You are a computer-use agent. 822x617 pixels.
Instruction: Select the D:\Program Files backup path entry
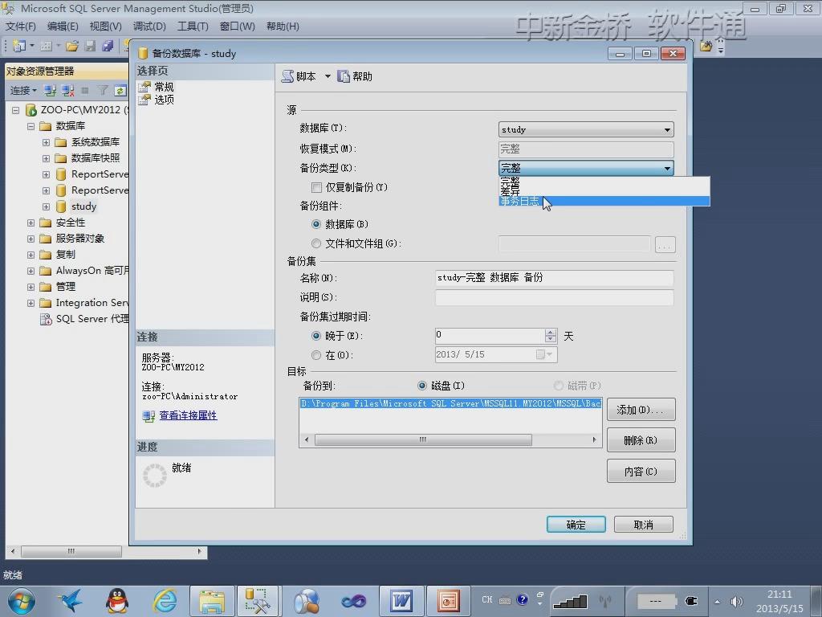[x=450, y=403]
